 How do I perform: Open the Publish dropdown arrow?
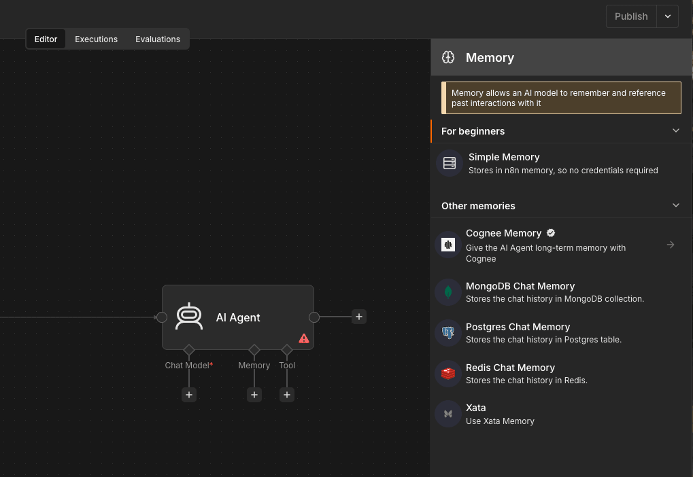(668, 16)
